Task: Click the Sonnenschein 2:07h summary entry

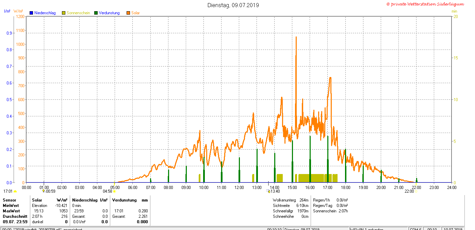Action: coord(330,211)
